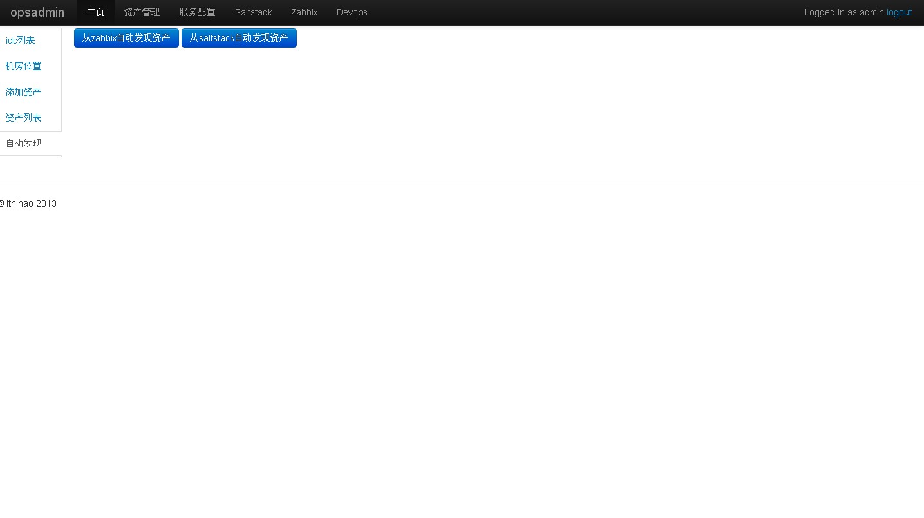
Task: Open the 资产管理 menu
Action: point(142,12)
